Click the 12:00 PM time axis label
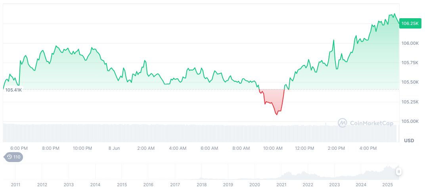The width and height of the screenshot is (425, 189). coord(304,148)
